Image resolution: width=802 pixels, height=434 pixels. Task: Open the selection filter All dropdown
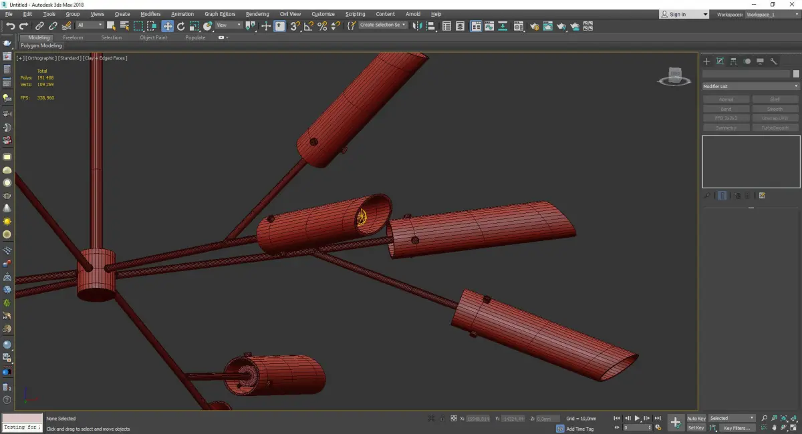[90, 25]
